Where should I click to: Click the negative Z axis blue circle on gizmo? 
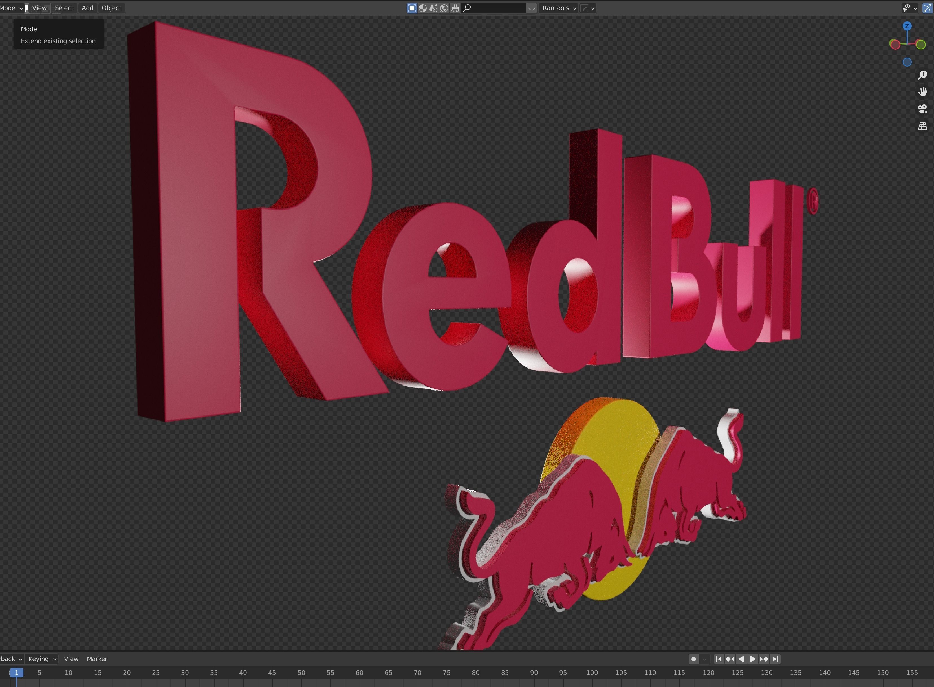907,62
